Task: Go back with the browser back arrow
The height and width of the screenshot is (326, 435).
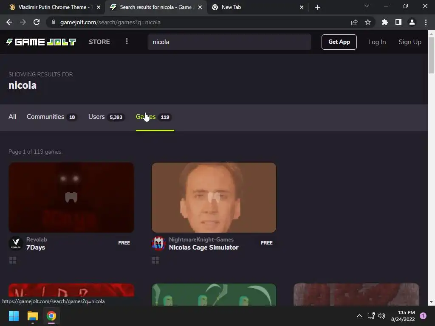Action: click(x=9, y=22)
